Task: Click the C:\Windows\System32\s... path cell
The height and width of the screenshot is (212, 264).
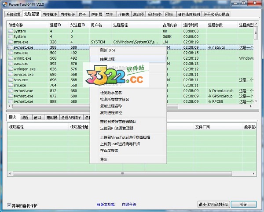Action: pos(136,42)
